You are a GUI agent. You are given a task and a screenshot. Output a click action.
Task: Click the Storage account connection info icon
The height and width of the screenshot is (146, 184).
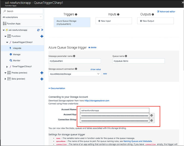pos(76,69)
